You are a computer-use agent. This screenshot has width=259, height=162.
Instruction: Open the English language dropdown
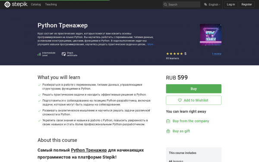click(x=212, y=4)
